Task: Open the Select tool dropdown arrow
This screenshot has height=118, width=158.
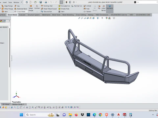Action: coord(64,2)
